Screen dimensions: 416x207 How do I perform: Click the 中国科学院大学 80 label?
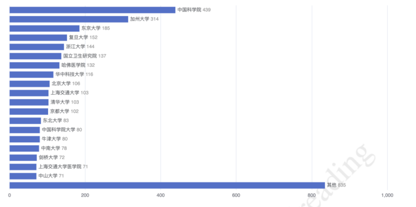62,130
